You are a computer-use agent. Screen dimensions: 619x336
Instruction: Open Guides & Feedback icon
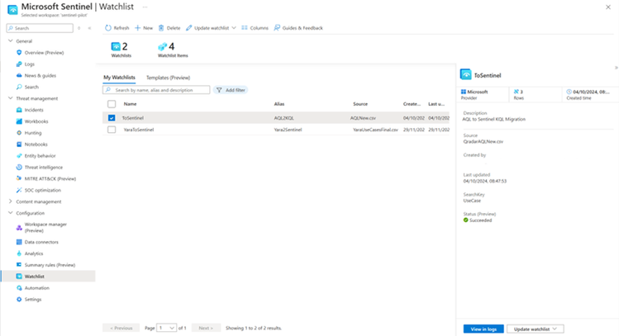277,27
